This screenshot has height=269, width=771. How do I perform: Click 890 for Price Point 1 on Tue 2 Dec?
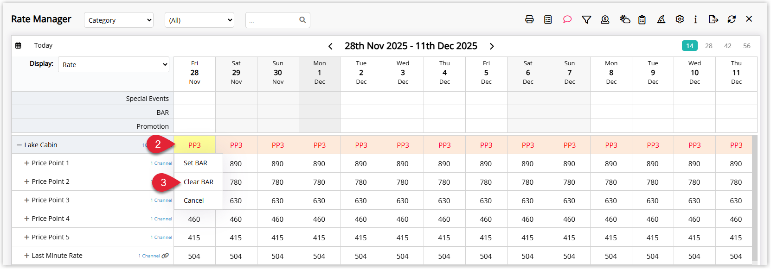(361, 163)
